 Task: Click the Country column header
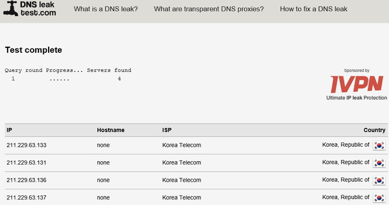(x=374, y=130)
